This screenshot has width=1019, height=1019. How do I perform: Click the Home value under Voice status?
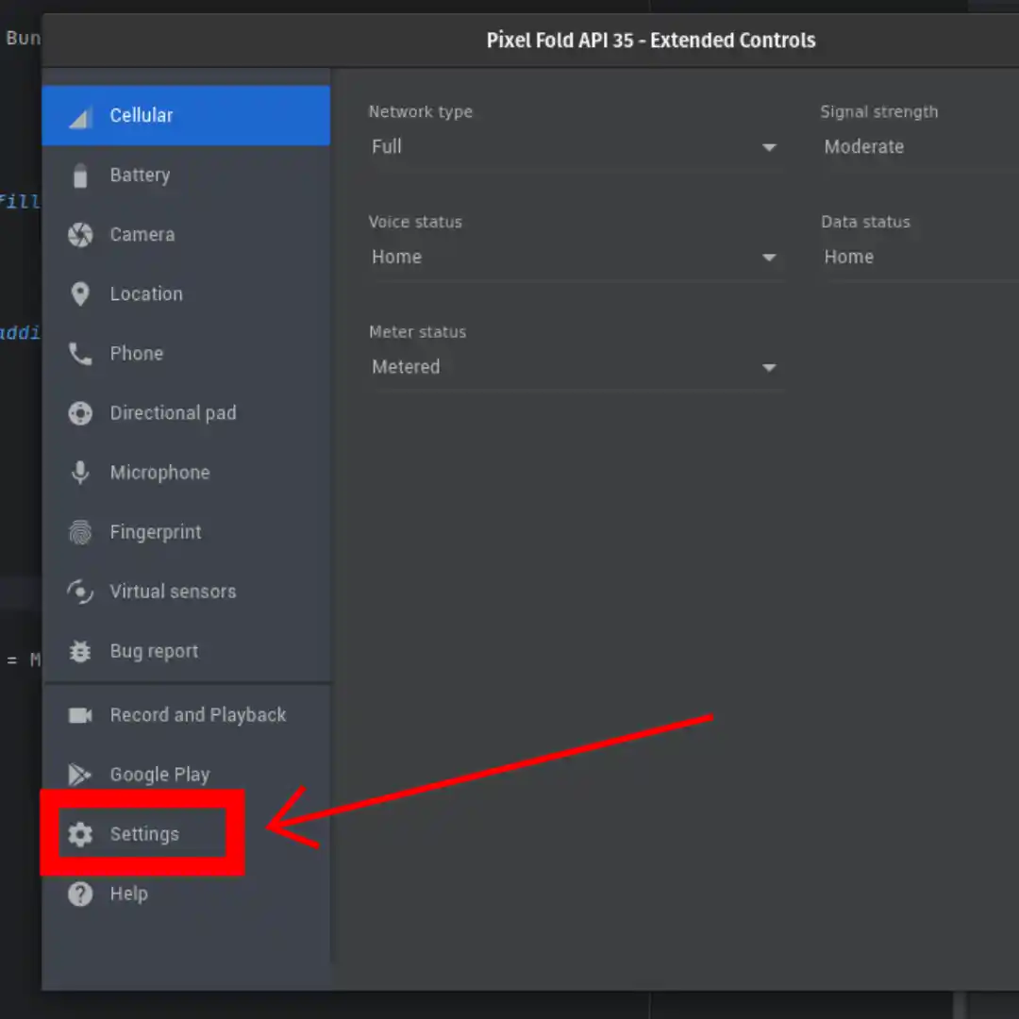click(396, 258)
